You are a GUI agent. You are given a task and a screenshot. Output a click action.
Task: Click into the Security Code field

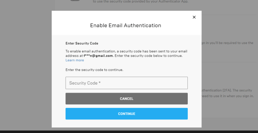coord(126,83)
